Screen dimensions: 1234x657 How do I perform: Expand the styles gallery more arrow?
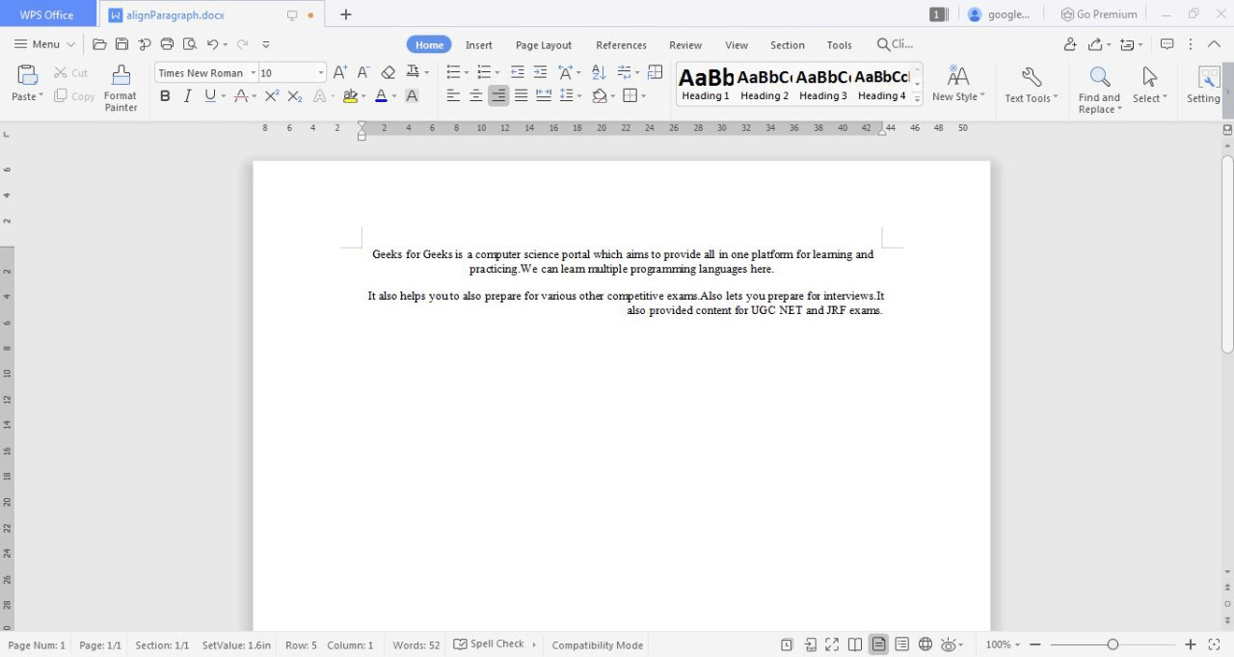(x=918, y=98)
